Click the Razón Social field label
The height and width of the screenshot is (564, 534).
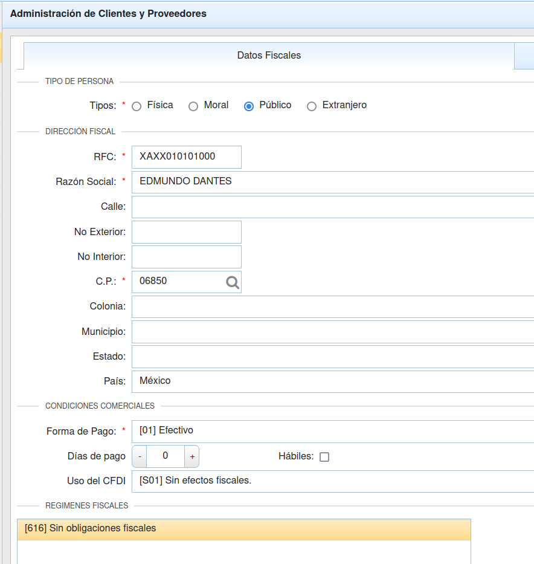tap(86, 181)
